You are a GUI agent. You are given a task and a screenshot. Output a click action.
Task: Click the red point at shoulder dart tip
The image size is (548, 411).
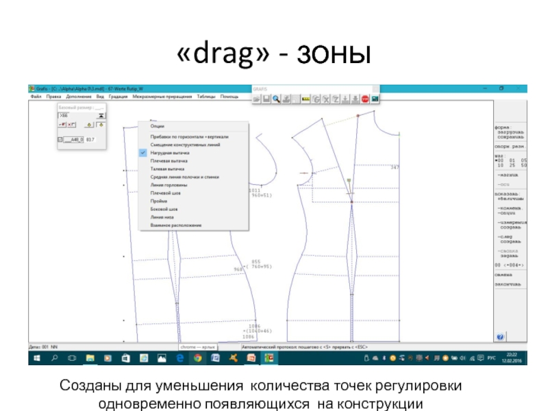358,116
